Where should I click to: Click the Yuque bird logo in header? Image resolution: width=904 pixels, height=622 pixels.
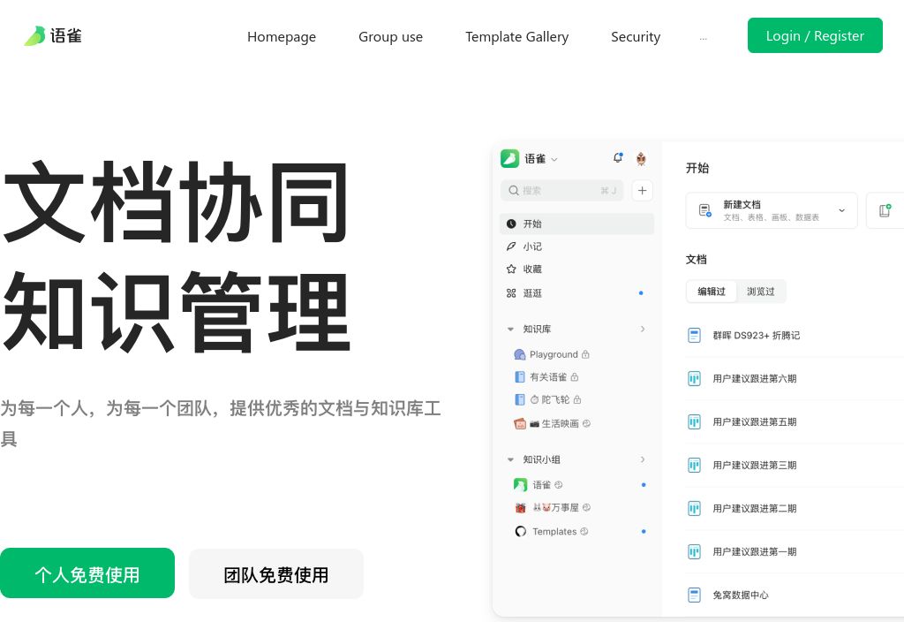[35, 36]
